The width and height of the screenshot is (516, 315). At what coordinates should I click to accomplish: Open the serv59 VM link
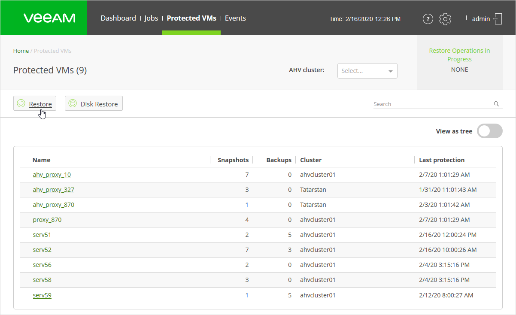42,295
